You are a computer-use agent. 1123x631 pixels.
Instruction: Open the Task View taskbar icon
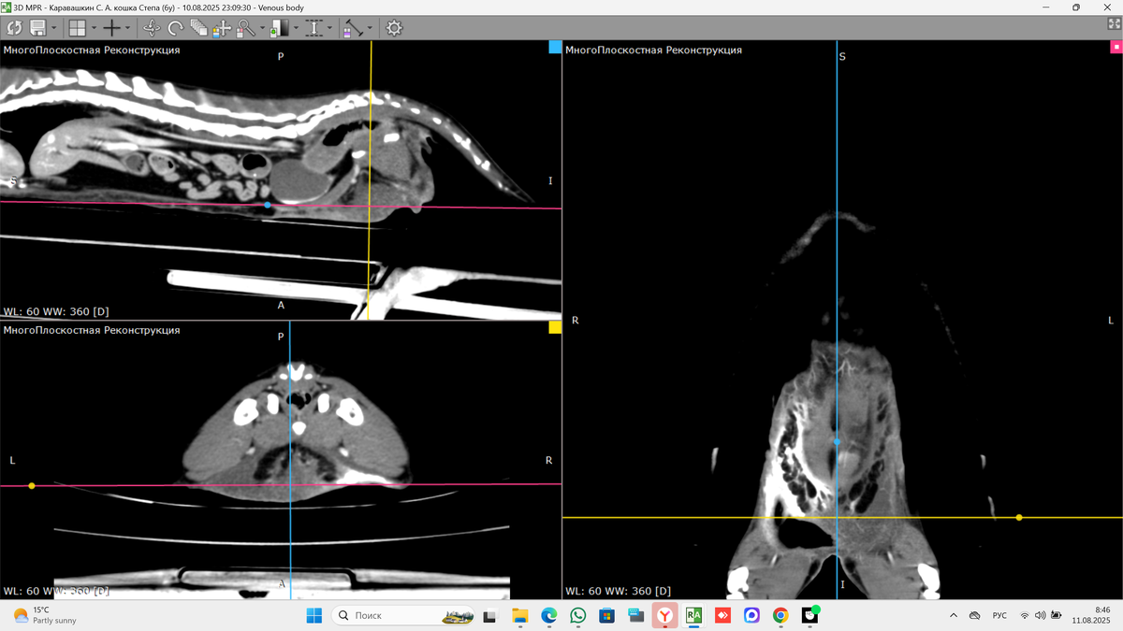pyautogui.click(x=489, y=616)
